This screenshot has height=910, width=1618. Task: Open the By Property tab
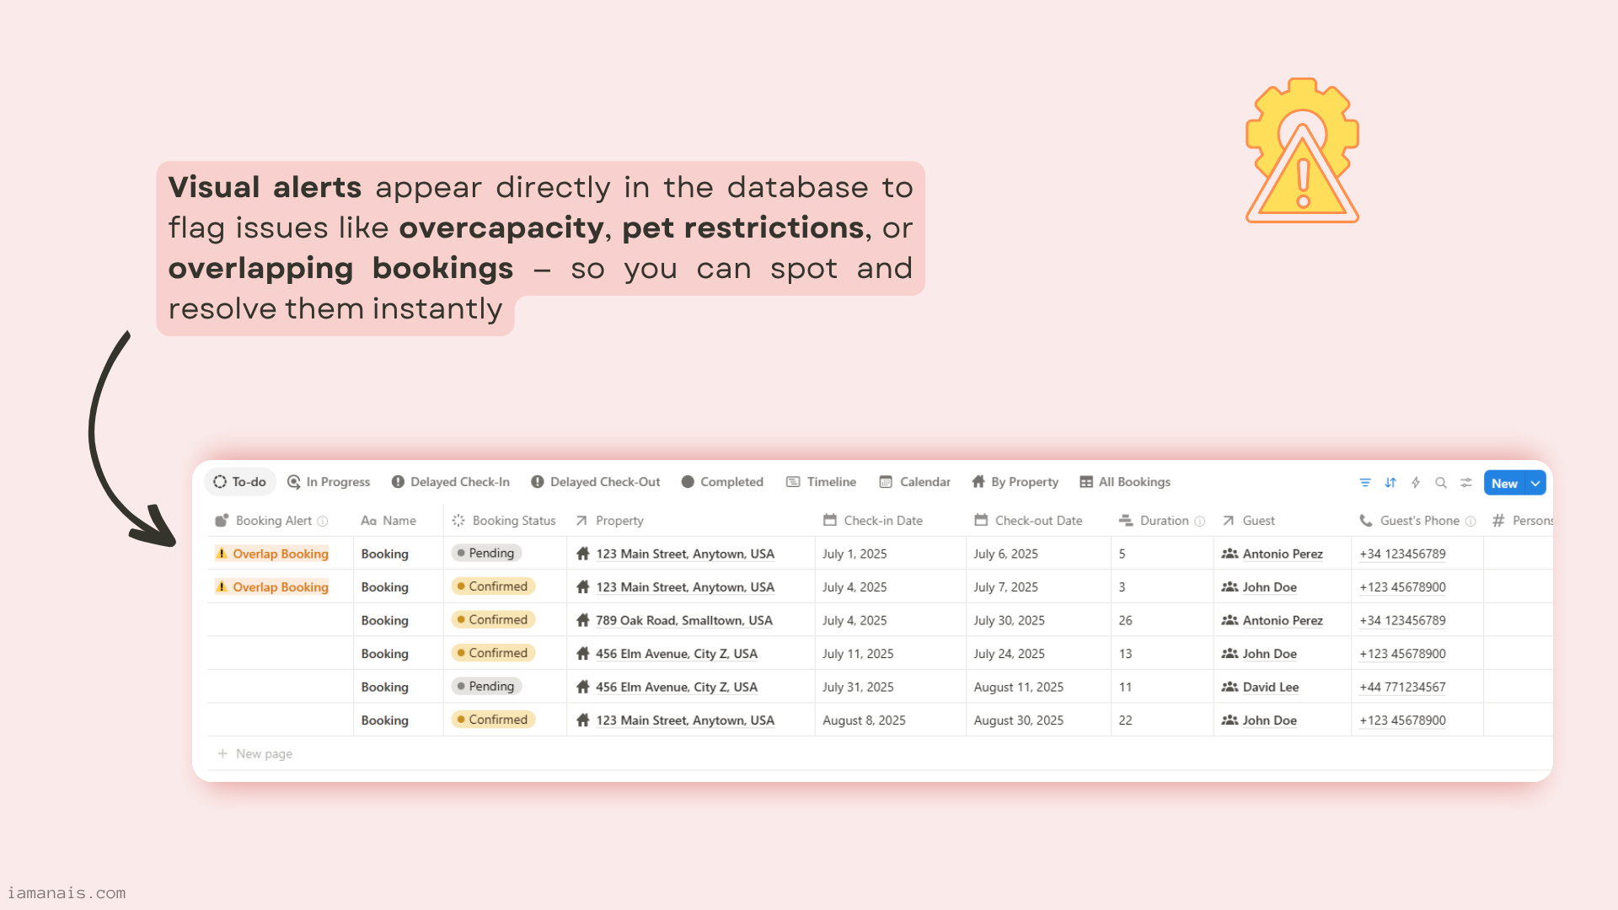(x=1015, y=482)
